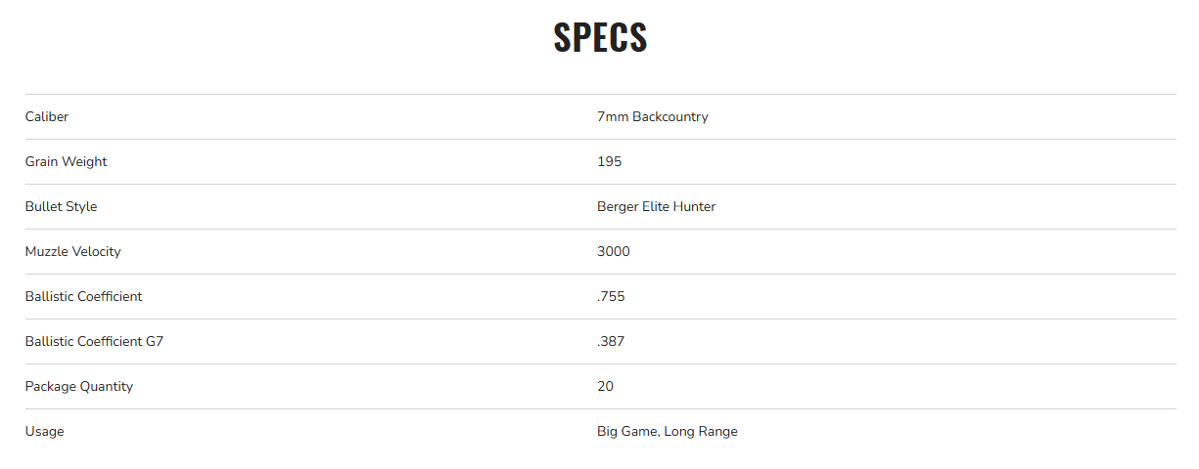The width and height of the screenshot is (1199, 469).
Task: Click the grain weight value 195
Action: click(609, 162)
